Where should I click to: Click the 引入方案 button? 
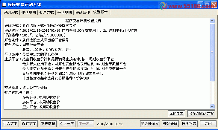click(x=10, y=124)
